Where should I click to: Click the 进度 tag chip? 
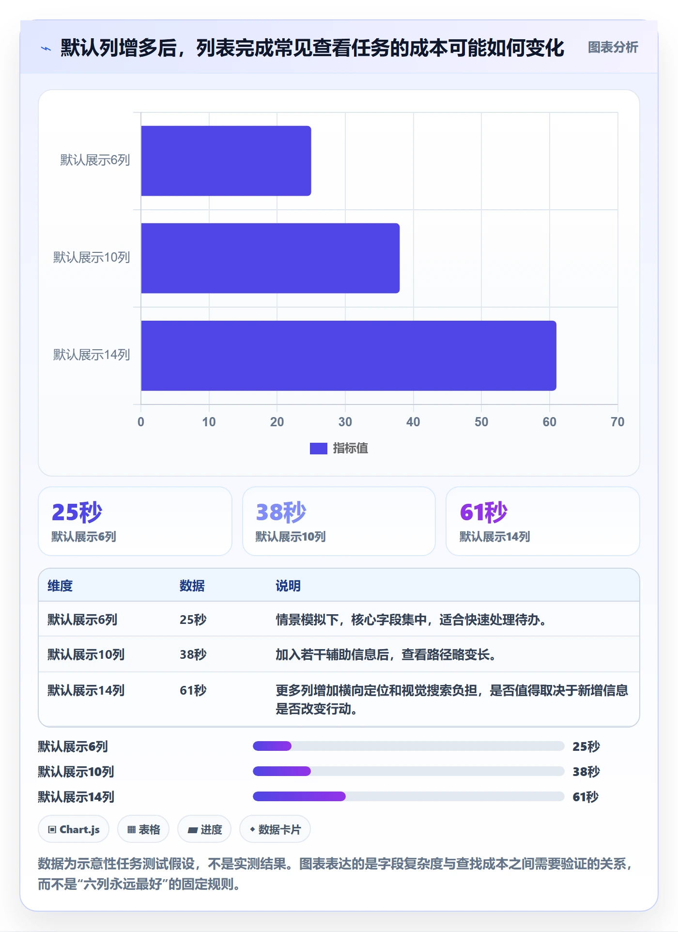click(204, 829)
